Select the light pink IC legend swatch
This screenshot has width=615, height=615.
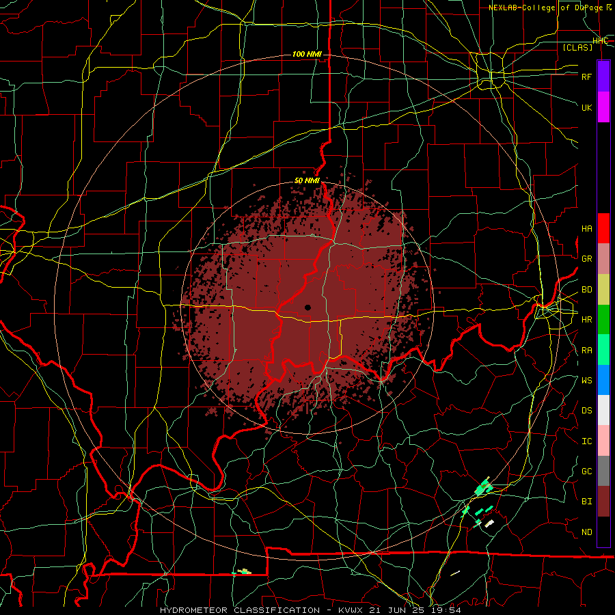pyautogui.click(x=603, y=441)
